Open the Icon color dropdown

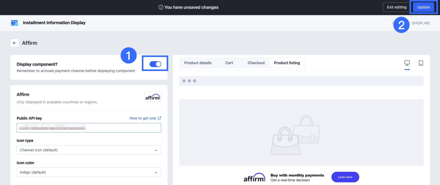89,172
